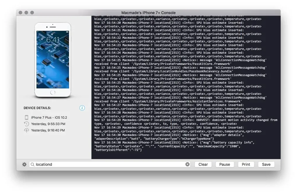
Task: Click the iPhone 7 Plus - iOS 10.2 label
Action: [x=48, y=118]
